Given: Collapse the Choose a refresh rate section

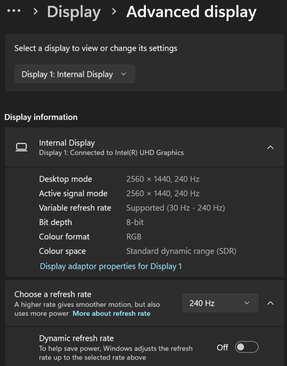Looking at the screenshot, I should (x=270, y=303).
